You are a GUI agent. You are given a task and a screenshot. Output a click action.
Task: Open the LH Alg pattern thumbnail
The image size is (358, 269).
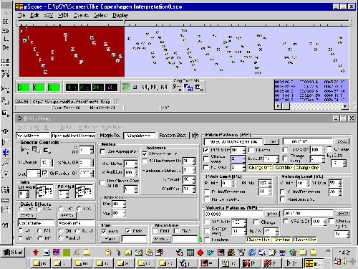[x=44, y=192]
